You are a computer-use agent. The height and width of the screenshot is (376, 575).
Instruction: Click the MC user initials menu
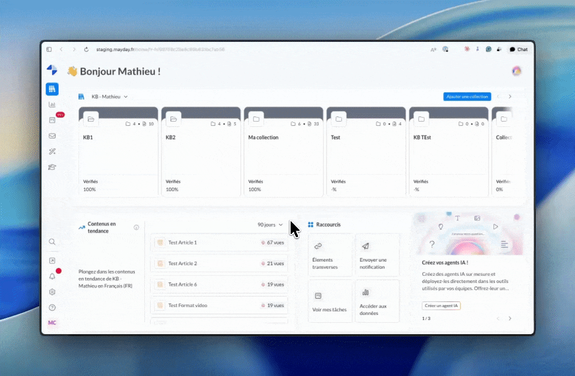52,323
